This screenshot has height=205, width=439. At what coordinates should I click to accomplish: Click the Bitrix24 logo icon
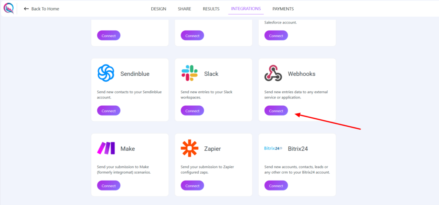[x=273, y=149]
